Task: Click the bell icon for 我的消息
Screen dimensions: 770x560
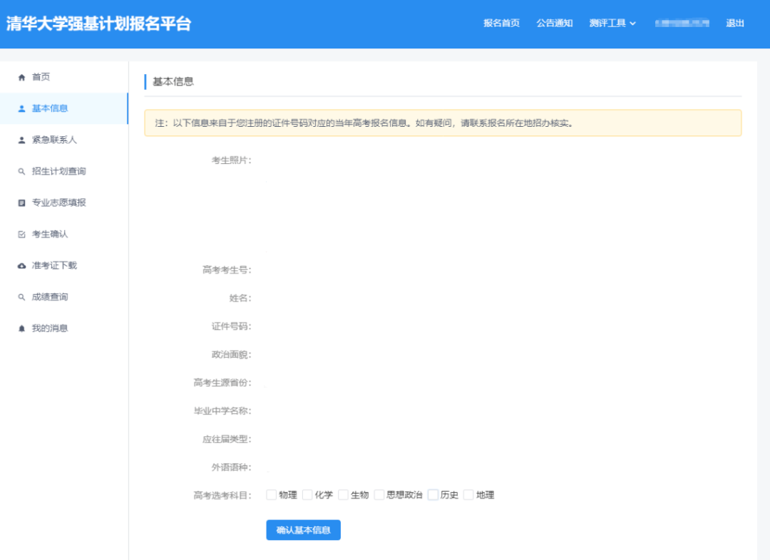Action: tap(22, 328)
